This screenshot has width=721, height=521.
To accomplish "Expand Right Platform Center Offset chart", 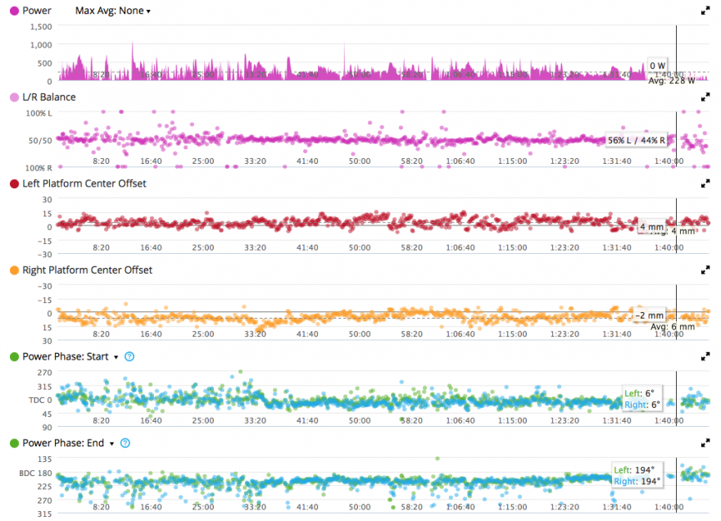I will tap(705, 270).
